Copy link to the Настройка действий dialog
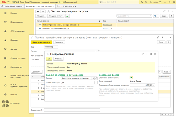176x117 pixels. 143,54
